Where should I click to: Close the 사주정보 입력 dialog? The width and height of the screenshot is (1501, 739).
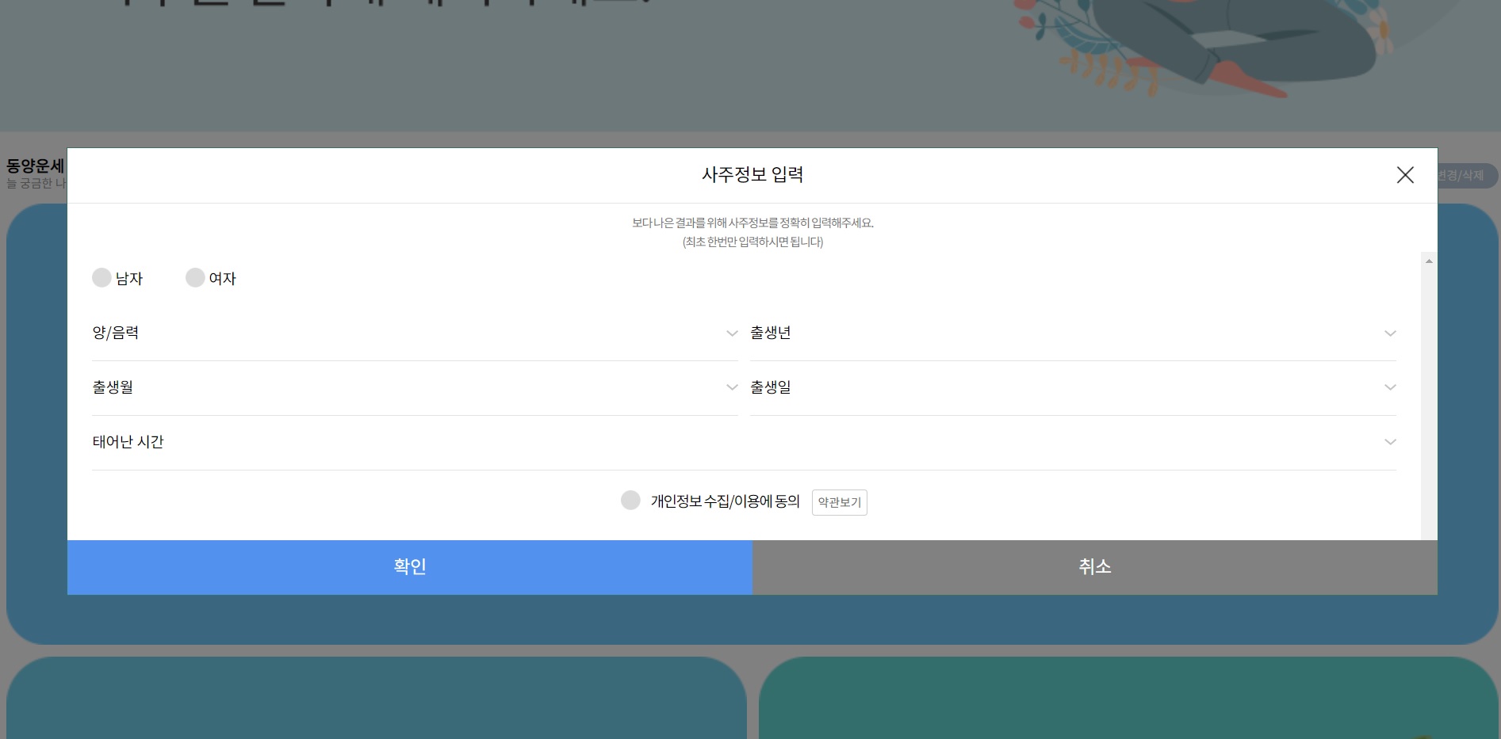point(1405,175)
